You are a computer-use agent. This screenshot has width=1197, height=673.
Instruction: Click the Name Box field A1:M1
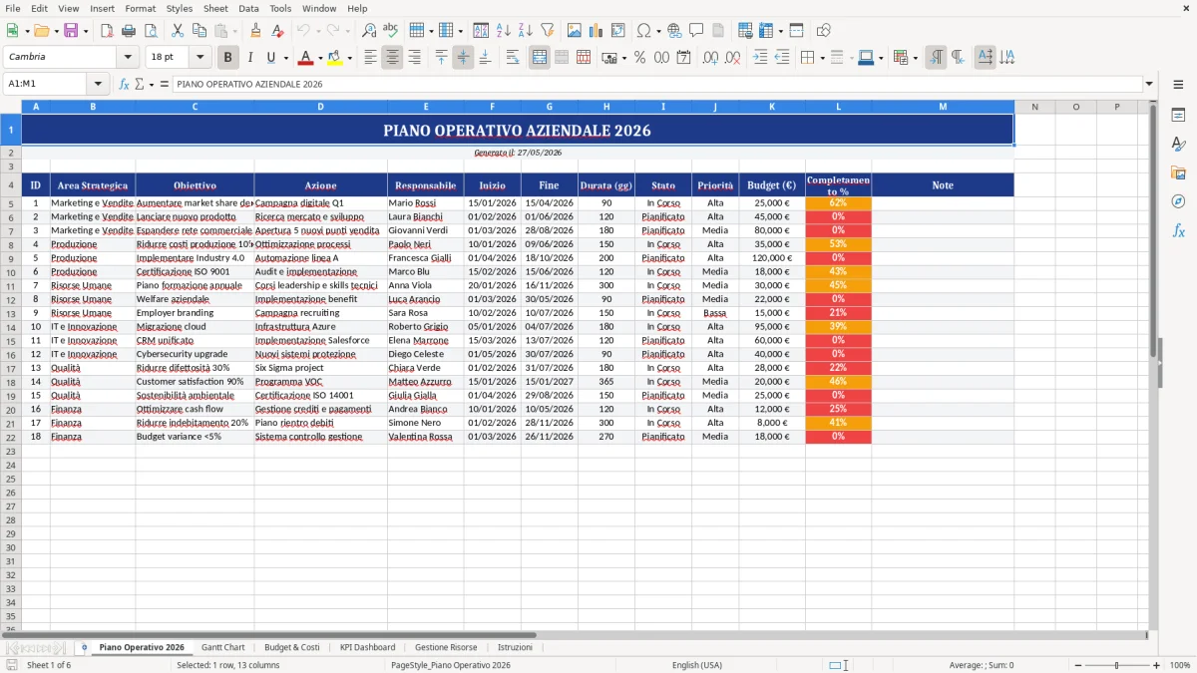(46, 85)
